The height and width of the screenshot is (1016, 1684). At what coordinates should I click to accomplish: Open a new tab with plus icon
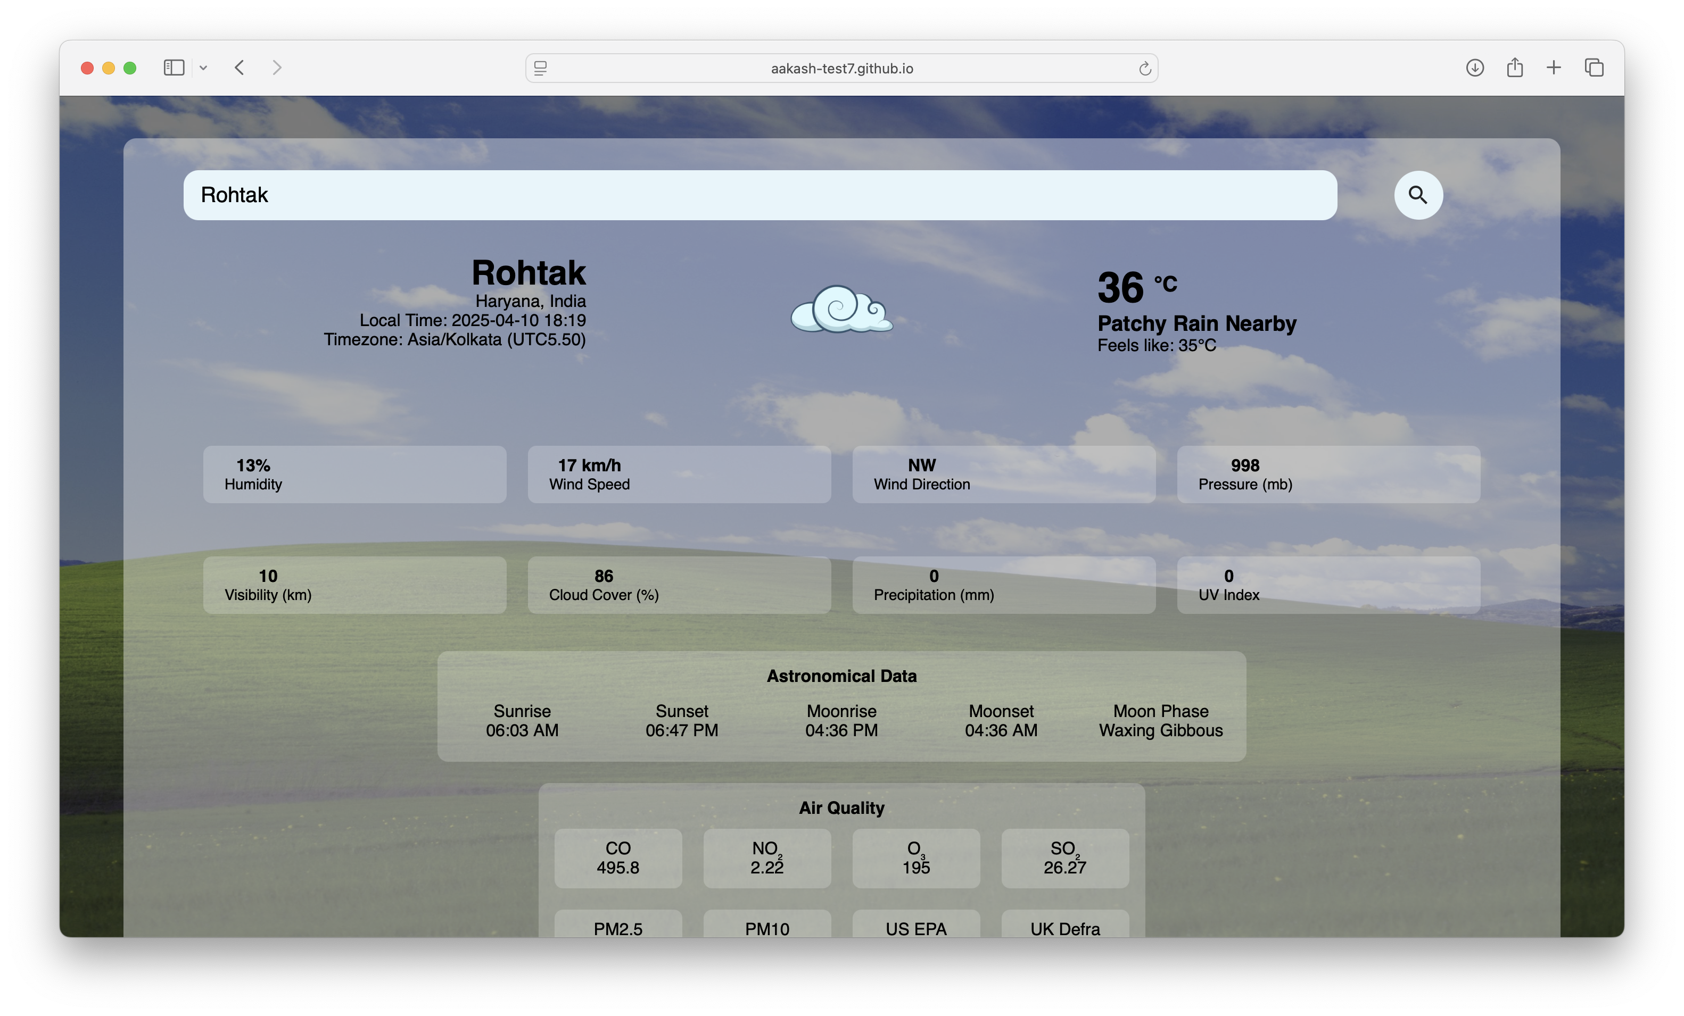1554,68
